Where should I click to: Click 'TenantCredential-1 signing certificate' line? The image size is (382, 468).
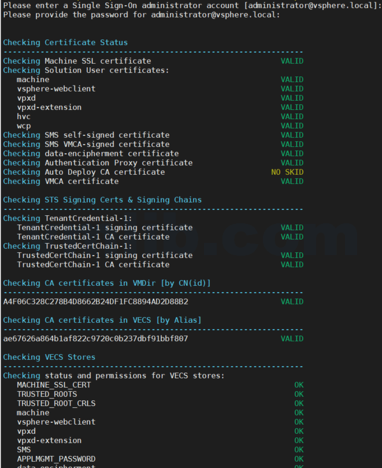point(105,227)
